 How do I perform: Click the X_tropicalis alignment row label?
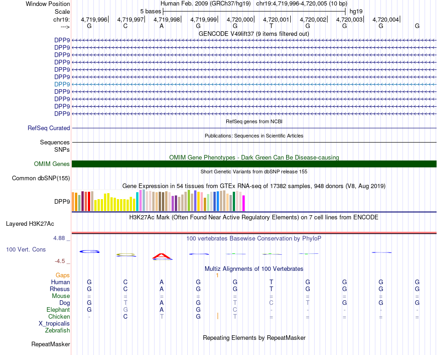54,324
